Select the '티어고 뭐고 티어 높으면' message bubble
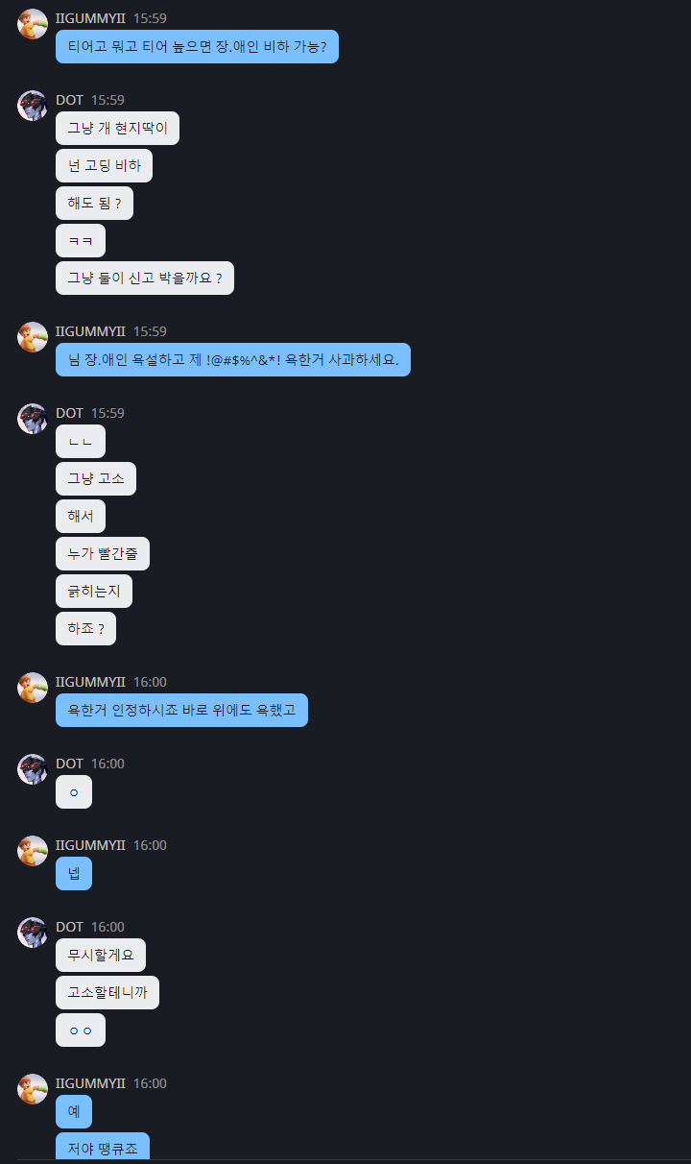691x1164 pixels. coord(197,46)
